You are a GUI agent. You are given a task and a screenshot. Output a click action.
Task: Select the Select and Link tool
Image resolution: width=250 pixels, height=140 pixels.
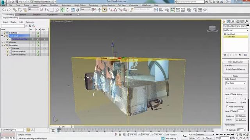[x=15, y=10]
